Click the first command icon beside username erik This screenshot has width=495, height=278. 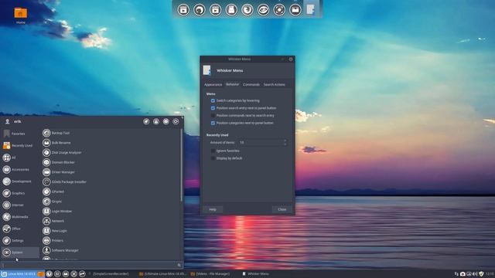(146, 121)
